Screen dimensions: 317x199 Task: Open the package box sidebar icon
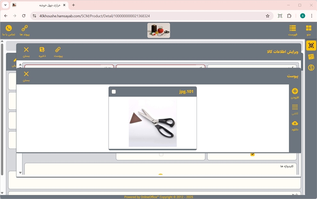tap(311, 57)
